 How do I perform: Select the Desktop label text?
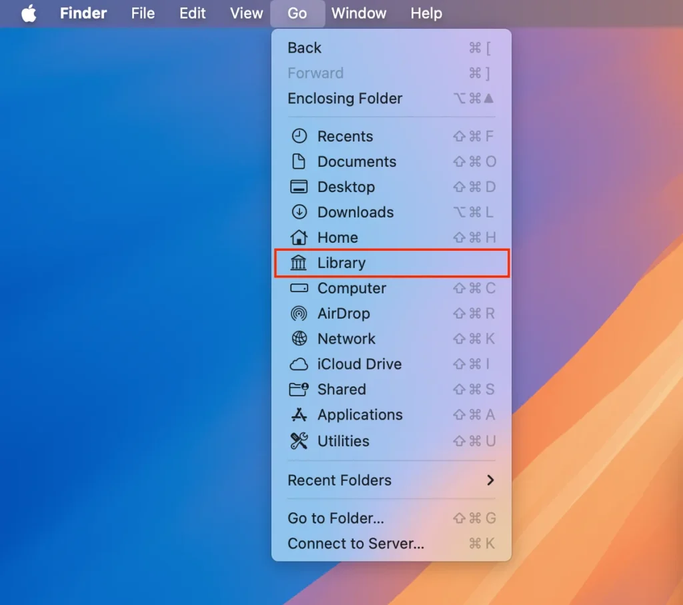[346, 187]
